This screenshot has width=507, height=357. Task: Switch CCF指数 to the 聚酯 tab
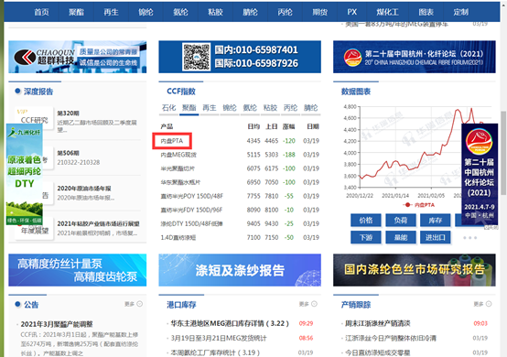(x=189, y=108)
